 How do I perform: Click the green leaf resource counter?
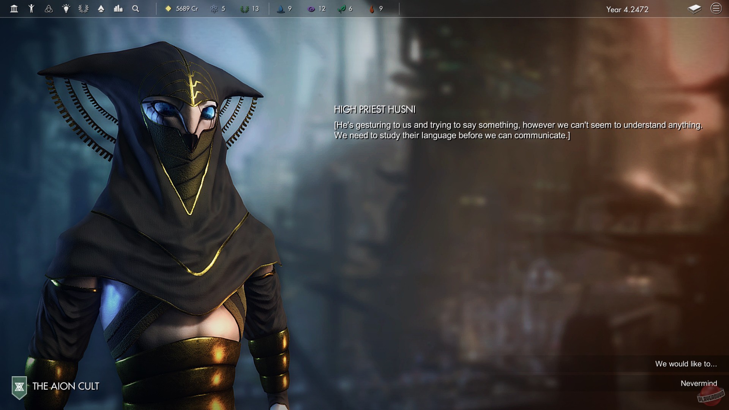point(345,9)
